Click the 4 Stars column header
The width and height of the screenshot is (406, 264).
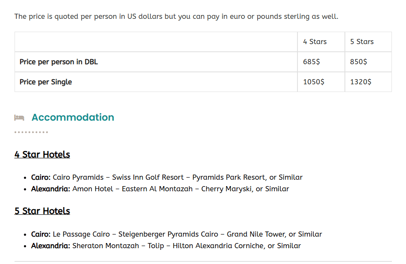(315, 42)
